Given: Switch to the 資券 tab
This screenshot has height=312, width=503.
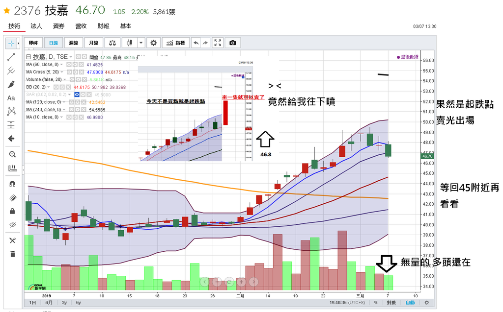Looking at the screenshot, I should (x=59, y=26).
